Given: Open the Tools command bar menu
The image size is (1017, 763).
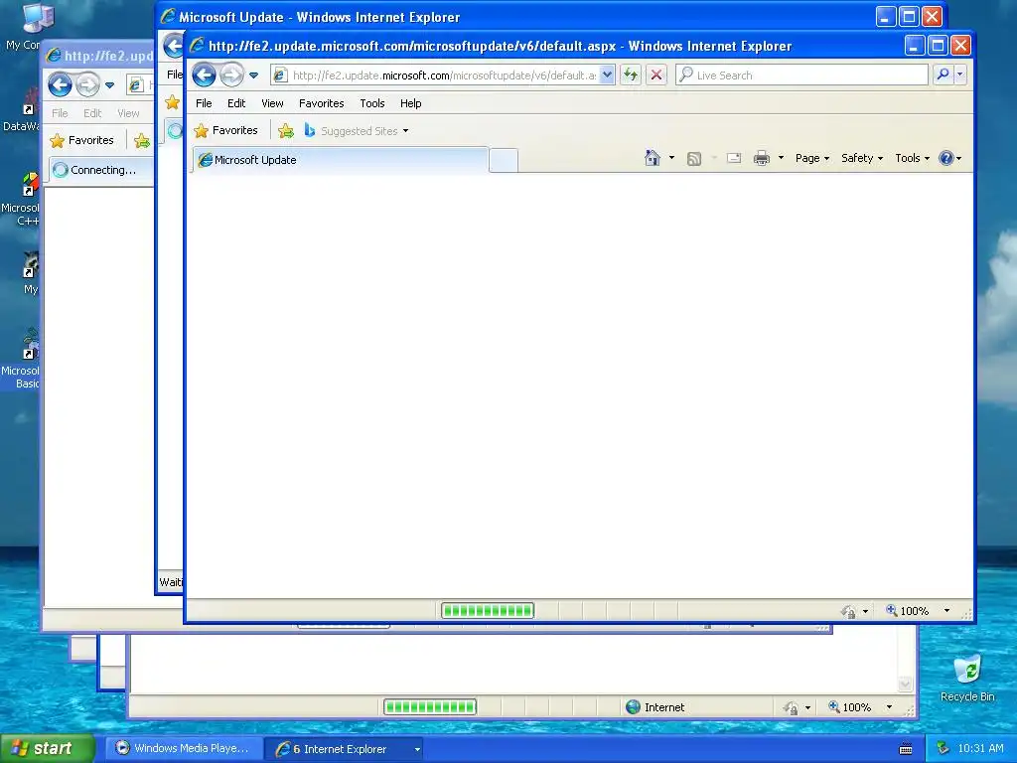Looking at the screenshot, I should pos(912,158).
